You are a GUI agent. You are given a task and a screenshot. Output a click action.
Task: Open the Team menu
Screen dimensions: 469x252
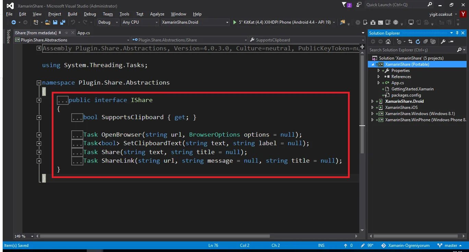[x=108, y=14]
